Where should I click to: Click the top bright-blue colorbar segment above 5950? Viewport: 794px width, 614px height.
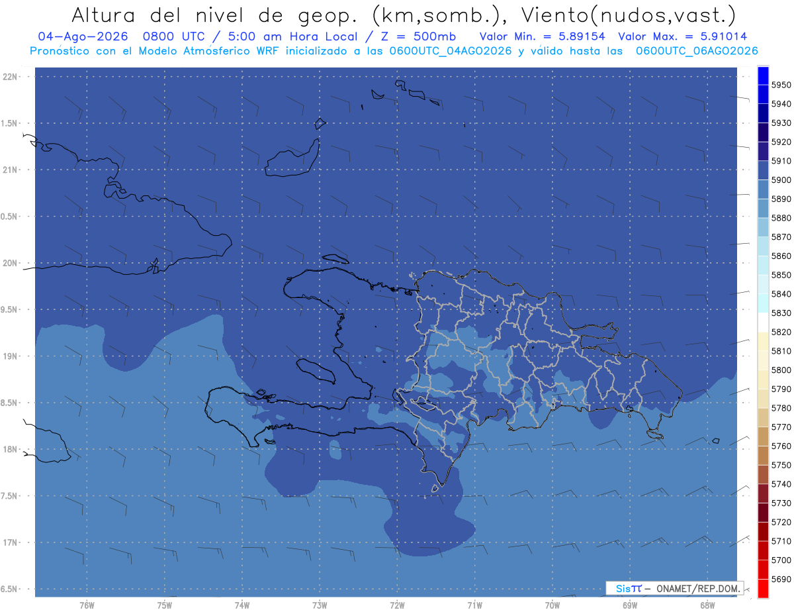coord(763,76)
